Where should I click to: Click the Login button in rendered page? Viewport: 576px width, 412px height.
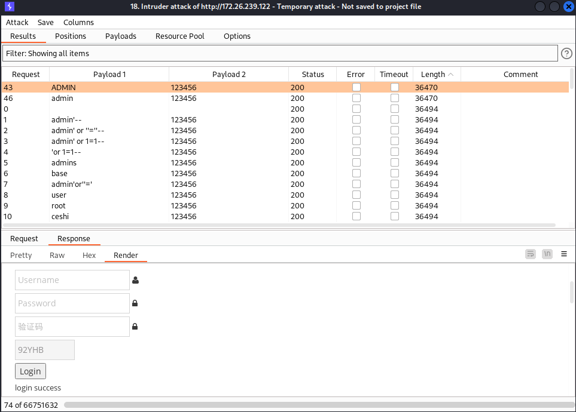(31, 371)
